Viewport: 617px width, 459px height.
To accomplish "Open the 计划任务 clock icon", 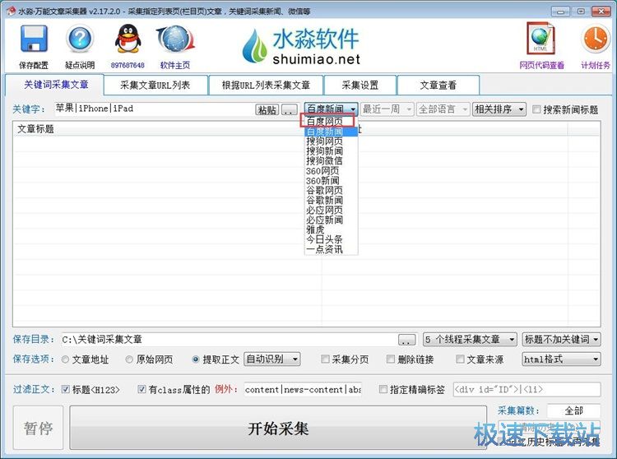I will (x=595, y=39).
